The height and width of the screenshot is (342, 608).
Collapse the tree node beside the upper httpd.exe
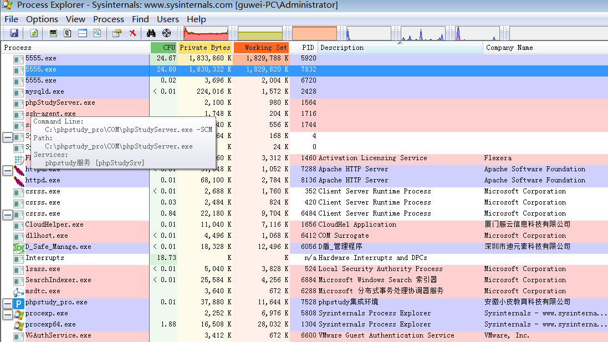point(7,171)
